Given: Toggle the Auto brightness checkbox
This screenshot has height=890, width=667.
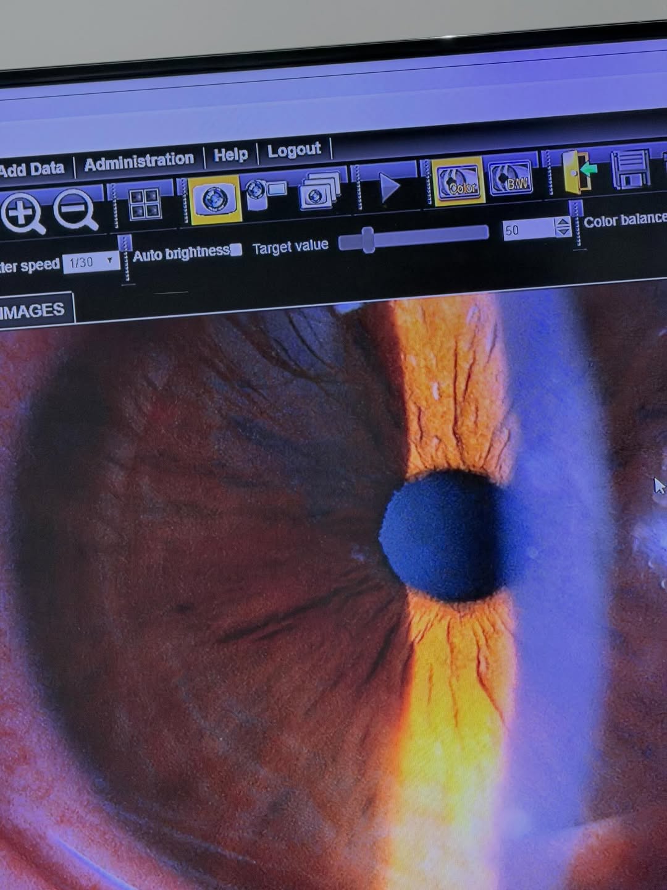Looking at the screenshot, I should click(x=236, y=250).
